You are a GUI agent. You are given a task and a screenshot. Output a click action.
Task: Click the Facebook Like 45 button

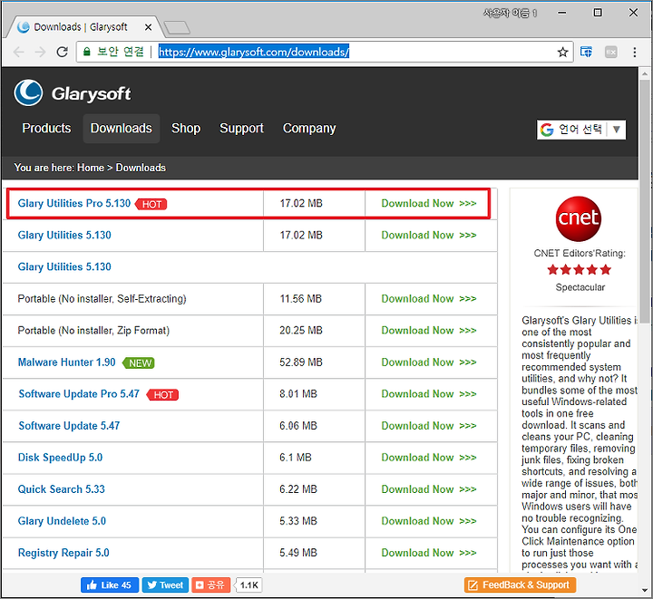click(x=110, y=585)
